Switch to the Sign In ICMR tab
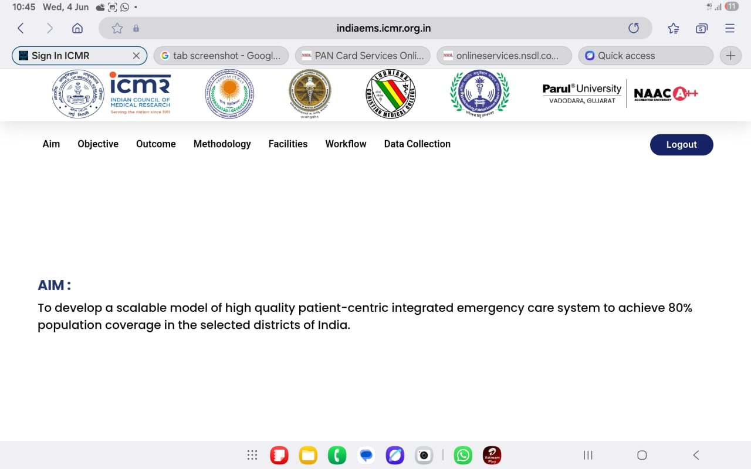 point(79,56)
